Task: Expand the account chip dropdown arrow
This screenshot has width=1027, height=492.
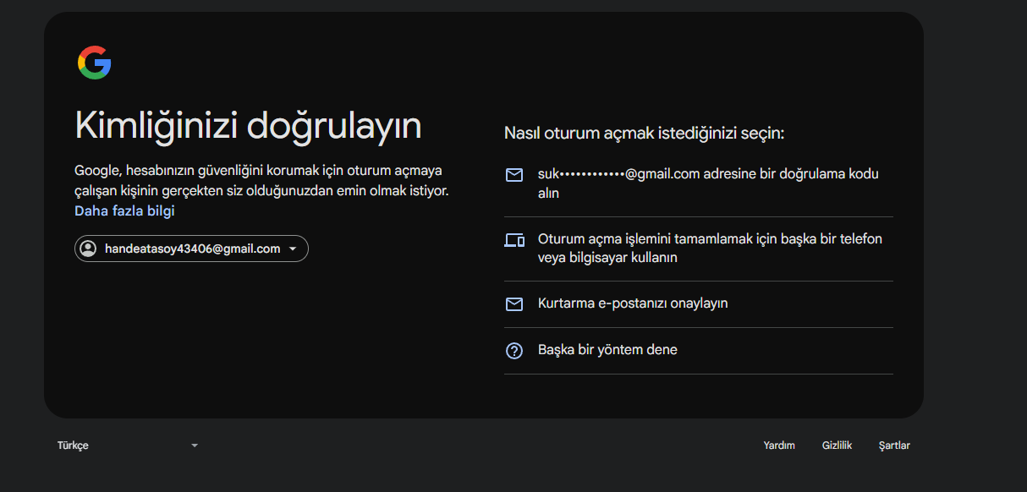Action: [x=293, y=249]
